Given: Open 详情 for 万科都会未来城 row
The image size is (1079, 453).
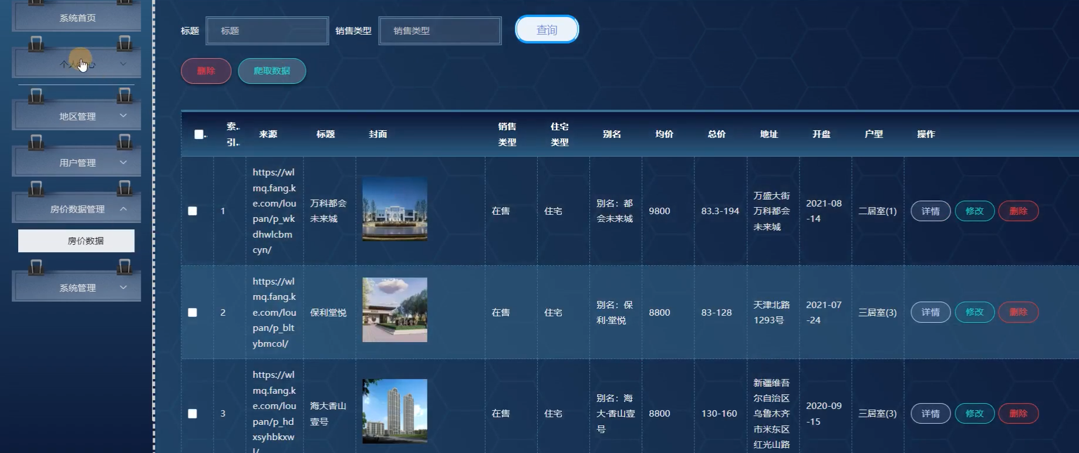Looking at the screenshot, I should [x=930, y=211].
